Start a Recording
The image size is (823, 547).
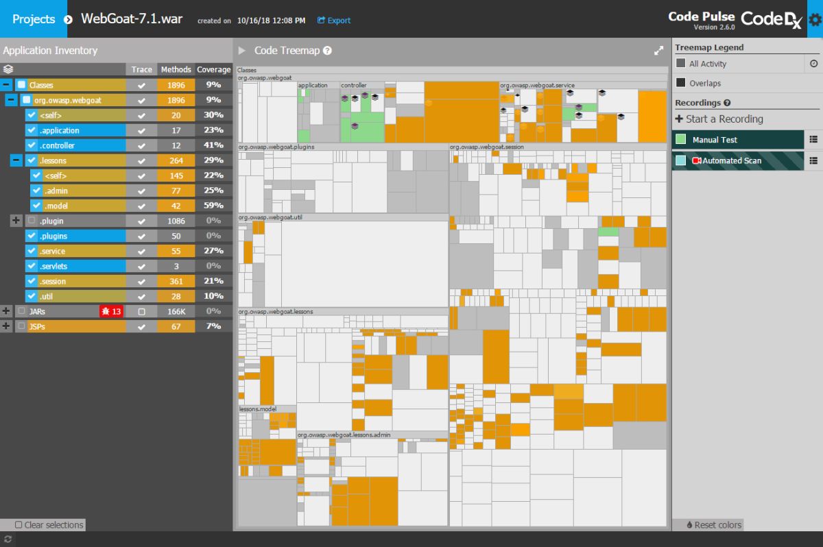tap(719, 119)
